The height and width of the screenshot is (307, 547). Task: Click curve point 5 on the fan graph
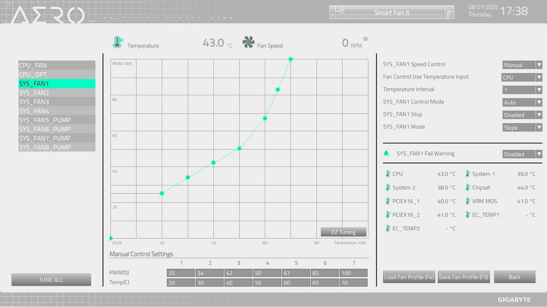[x=265, y=118]
